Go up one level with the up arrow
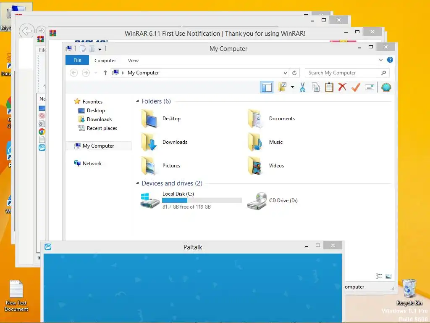 coord(105,73)
